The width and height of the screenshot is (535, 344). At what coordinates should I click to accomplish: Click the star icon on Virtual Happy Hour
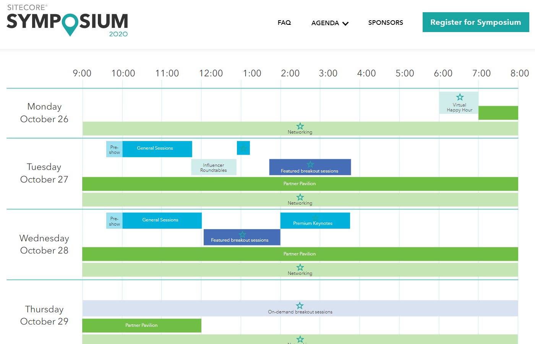click(x=460, y=97)
